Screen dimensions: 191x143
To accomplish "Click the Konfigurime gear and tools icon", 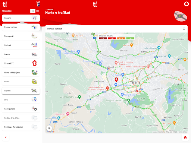I will coord(34,109).
